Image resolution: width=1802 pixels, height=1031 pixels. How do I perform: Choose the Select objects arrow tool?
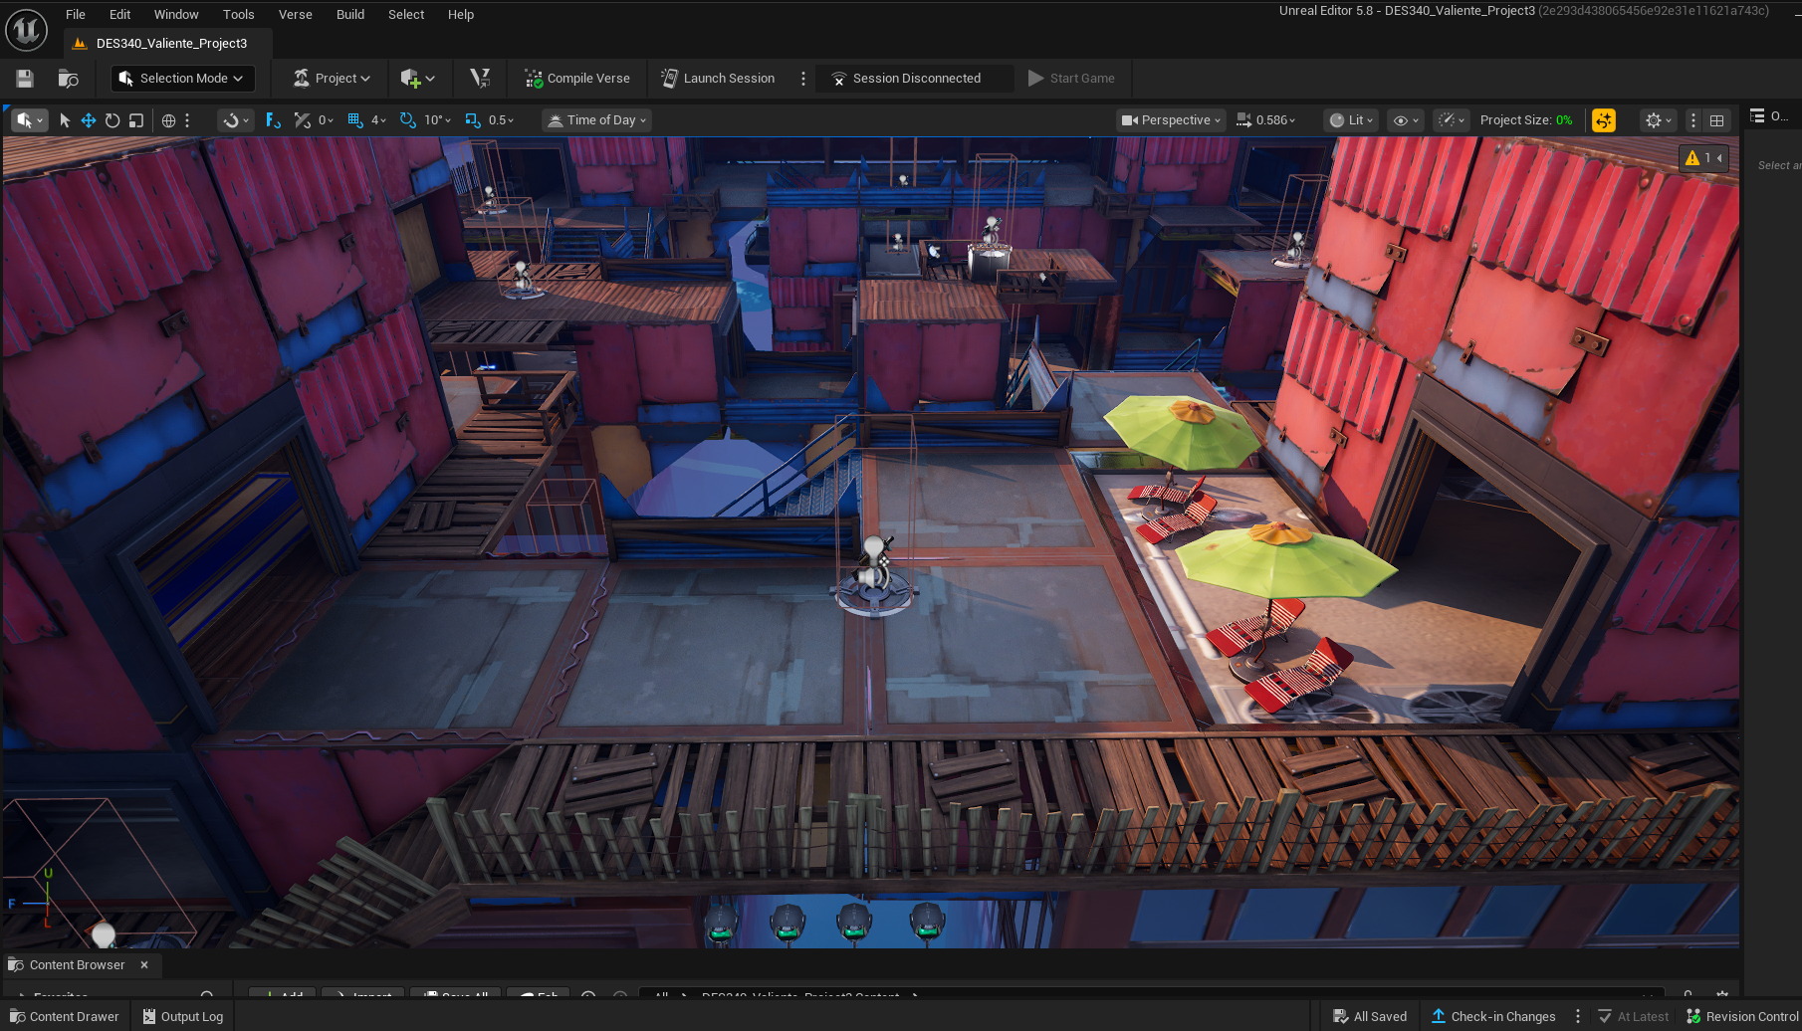[65, 120]
